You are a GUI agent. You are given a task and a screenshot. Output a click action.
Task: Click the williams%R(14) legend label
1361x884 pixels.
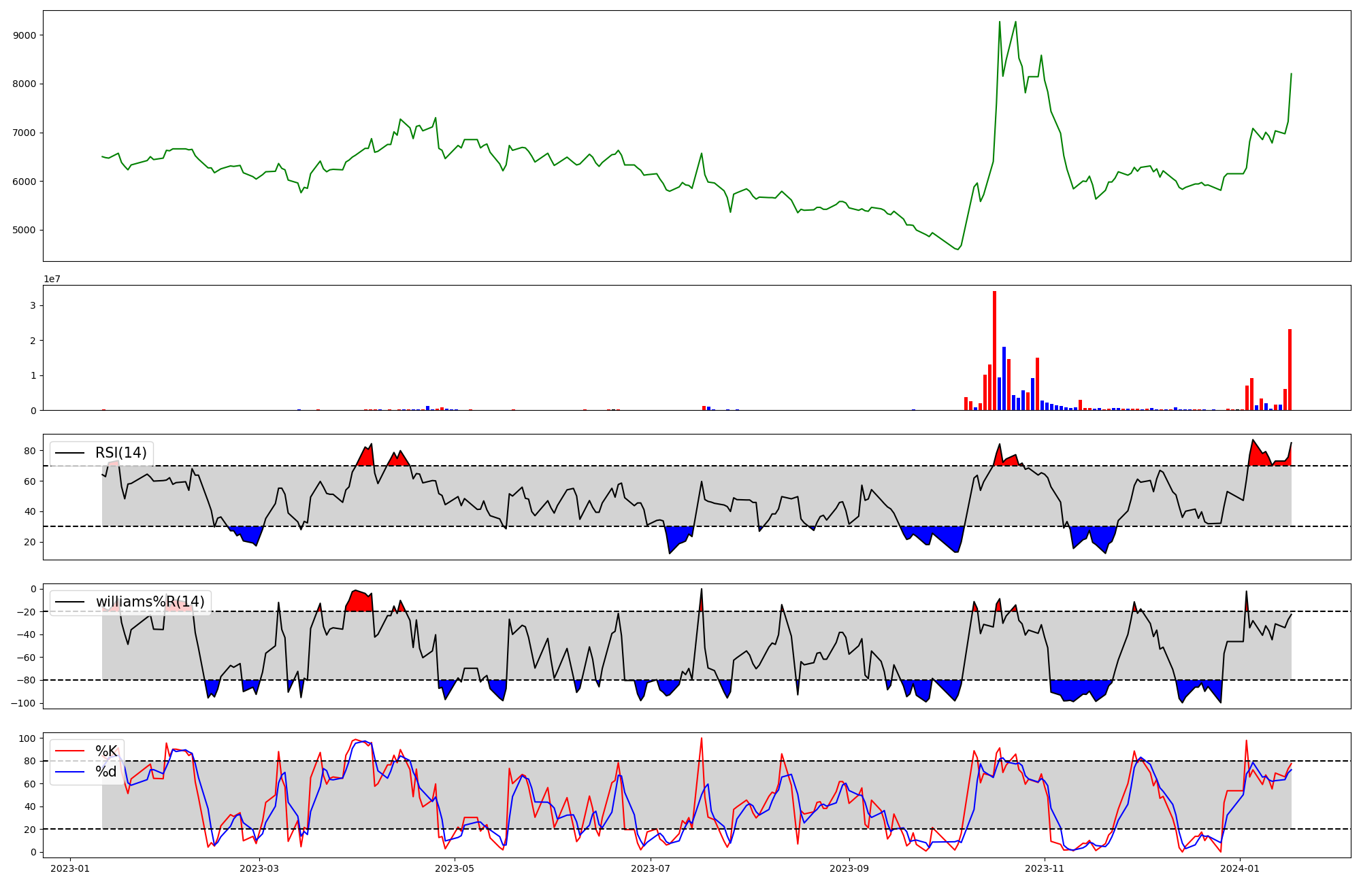[150, 602]
